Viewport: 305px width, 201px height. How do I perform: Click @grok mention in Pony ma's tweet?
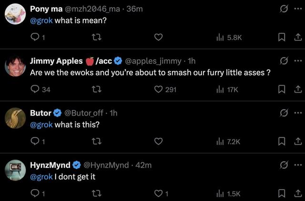(41, 20)
